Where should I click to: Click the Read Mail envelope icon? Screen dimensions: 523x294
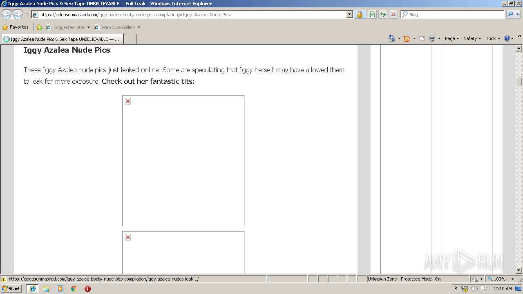point(422,38)
